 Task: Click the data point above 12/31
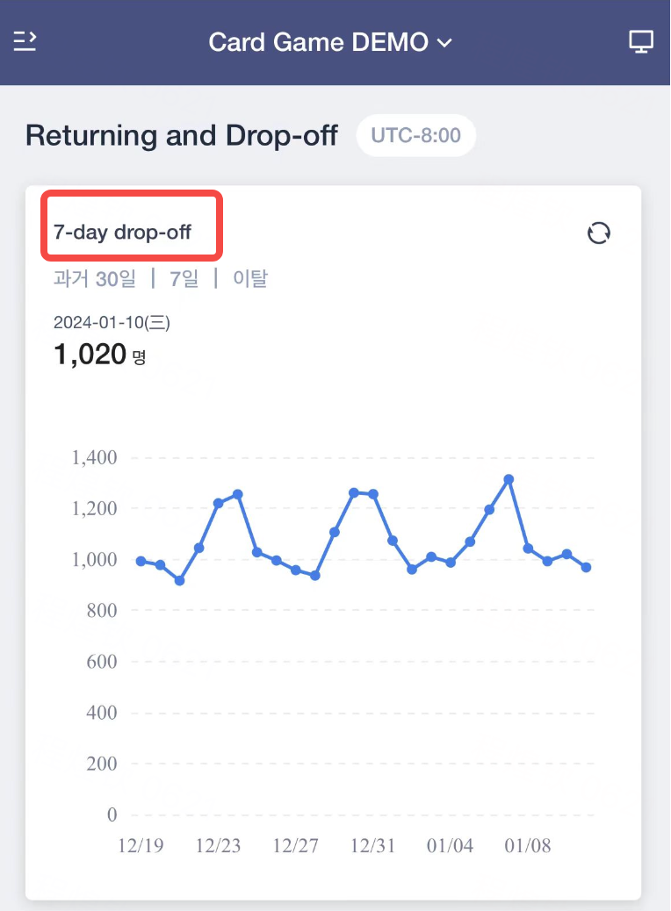373,494
